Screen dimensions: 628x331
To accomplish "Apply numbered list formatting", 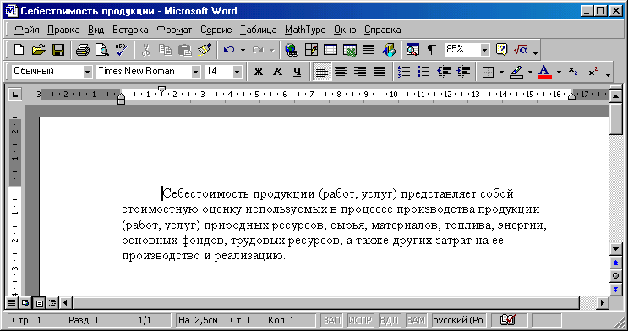I will 404,72.
